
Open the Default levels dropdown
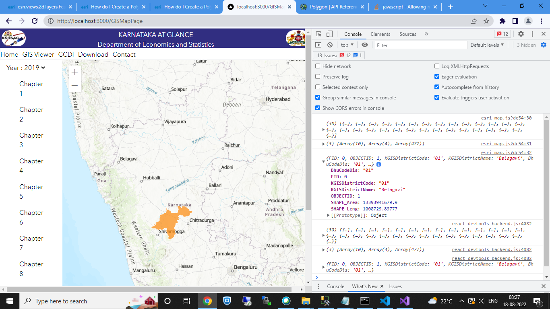(487, 45)
